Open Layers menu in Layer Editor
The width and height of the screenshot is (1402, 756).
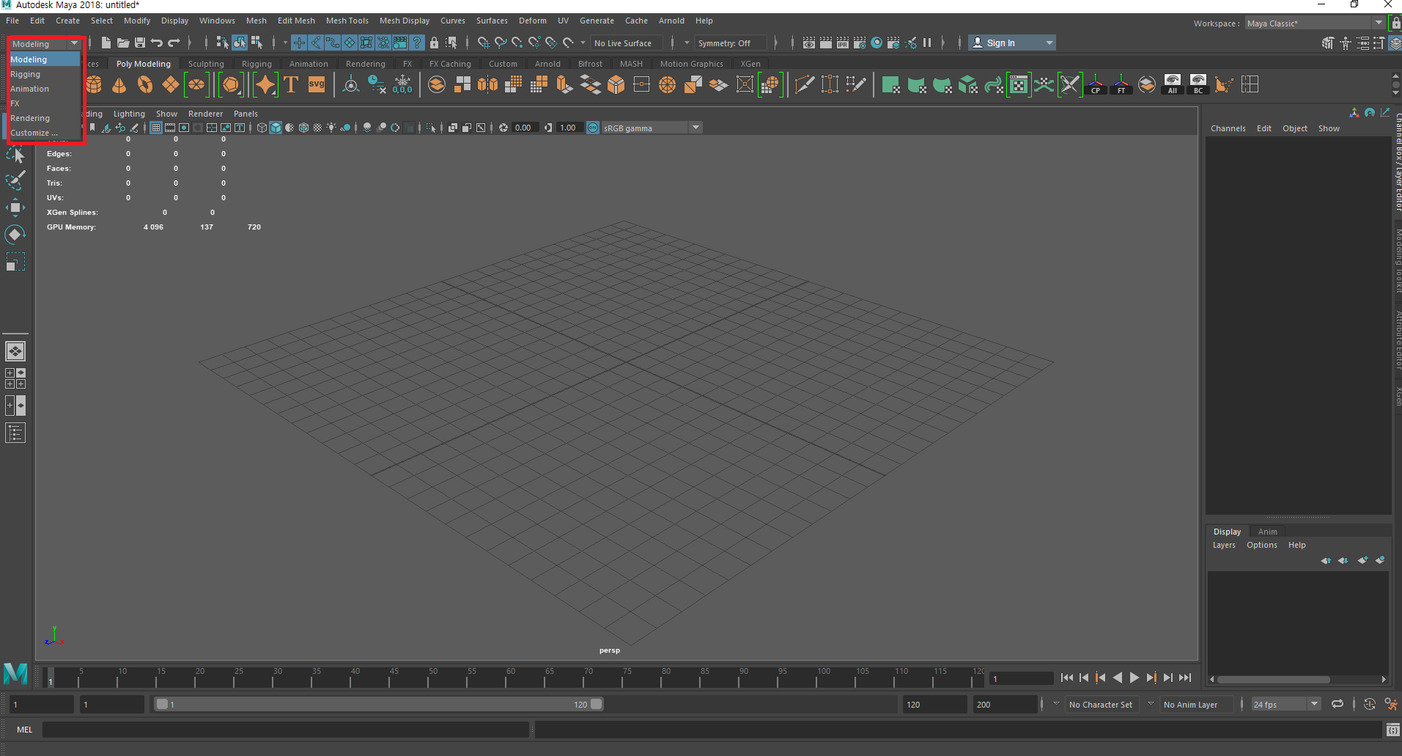(1223, 545)
